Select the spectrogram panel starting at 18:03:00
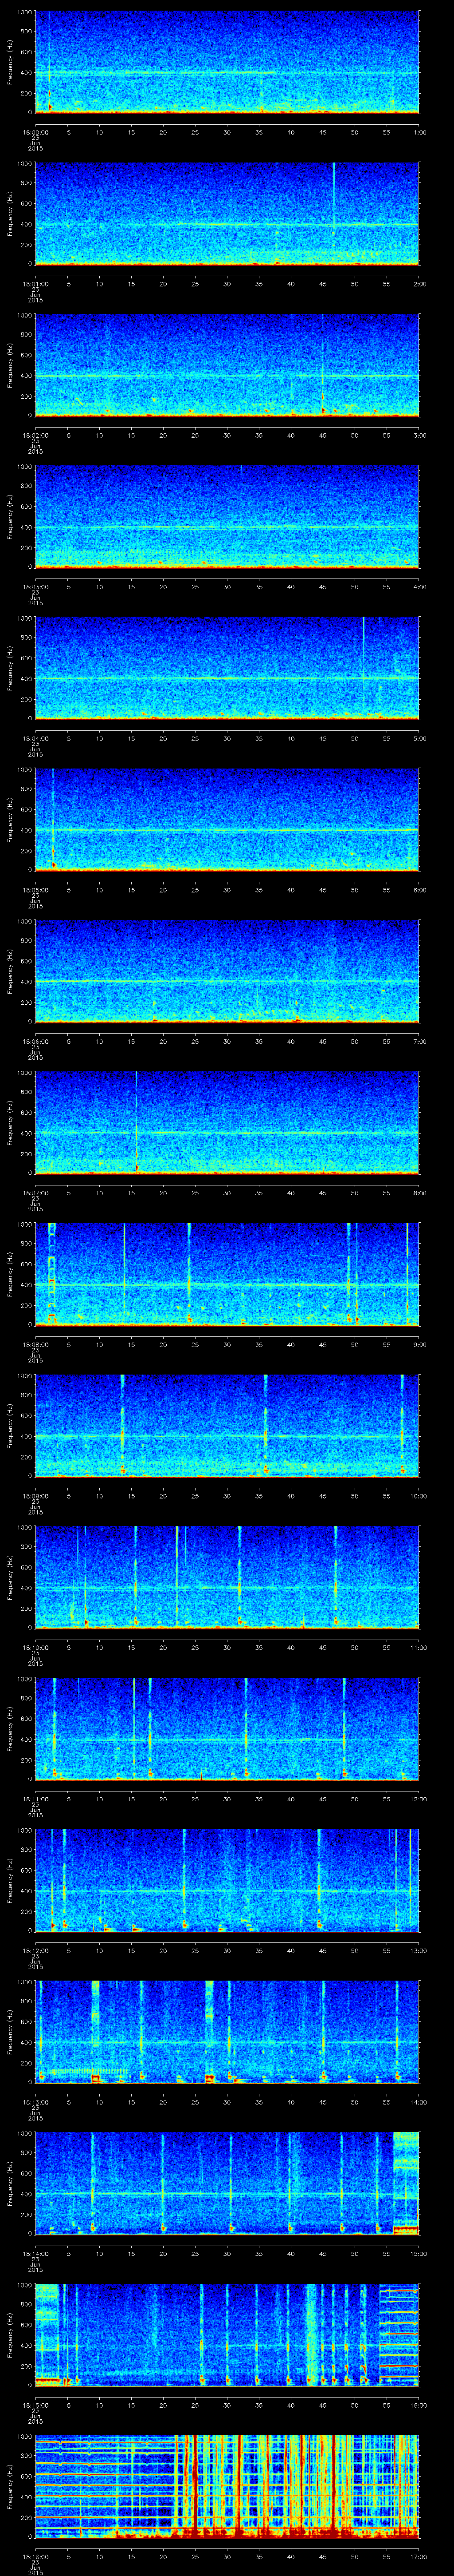The image size is (454, 2576). coord(227,517)
